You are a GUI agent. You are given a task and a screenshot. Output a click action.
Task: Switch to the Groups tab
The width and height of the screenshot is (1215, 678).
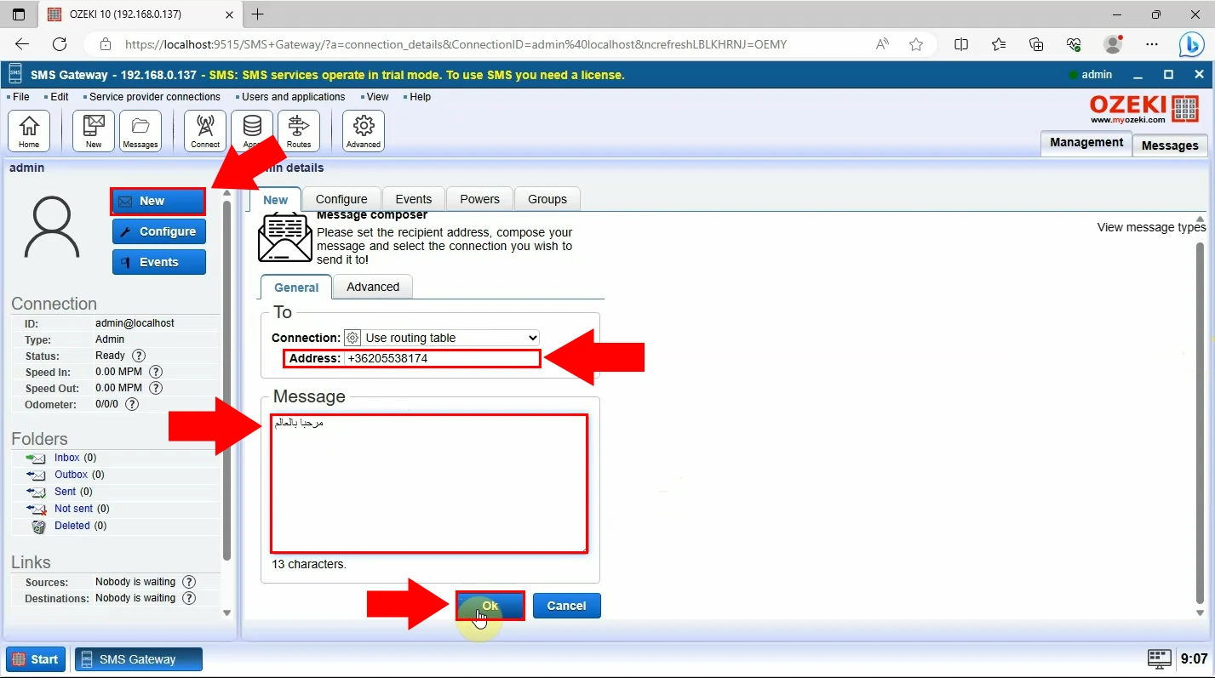coord(547,199)
